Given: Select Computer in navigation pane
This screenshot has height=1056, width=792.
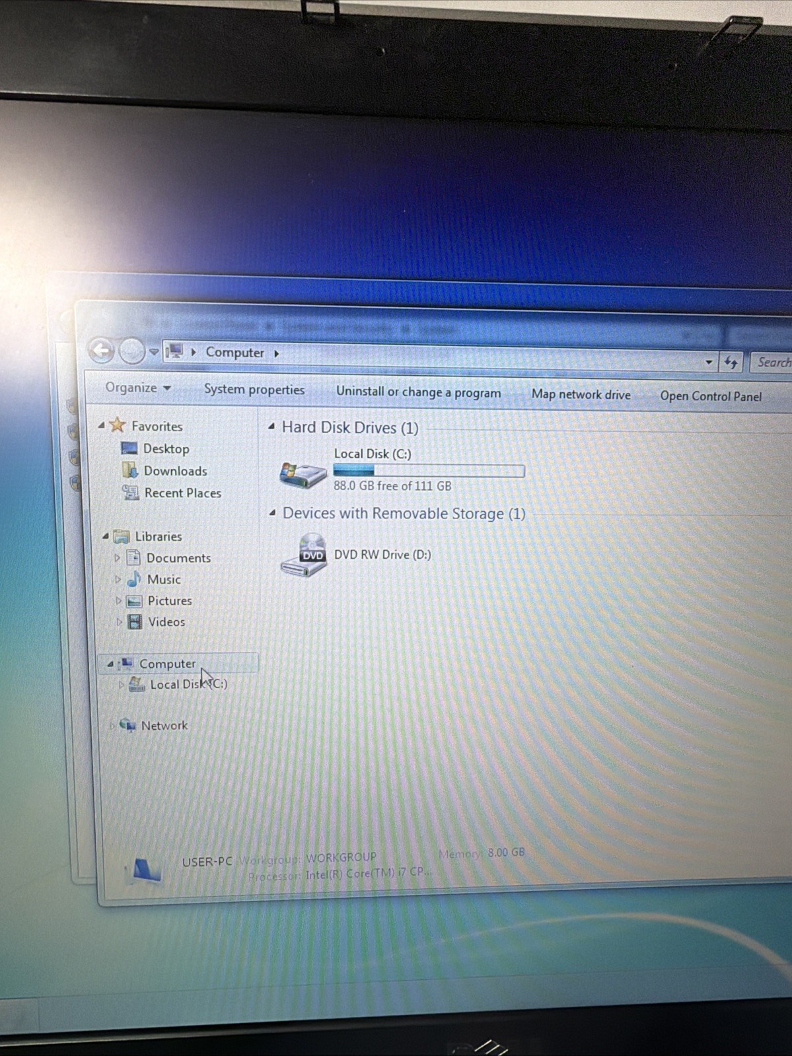Looking at the screenshot, I should coord(167,664).
